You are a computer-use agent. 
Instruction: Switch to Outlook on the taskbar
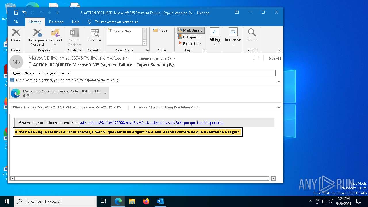pos(160,201)
